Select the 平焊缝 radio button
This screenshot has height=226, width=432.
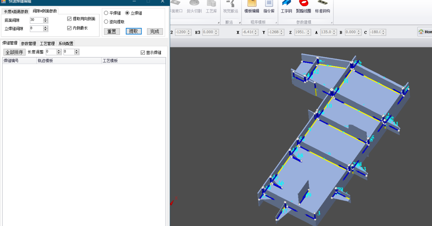pyautogui.click(x=106, y=13)
